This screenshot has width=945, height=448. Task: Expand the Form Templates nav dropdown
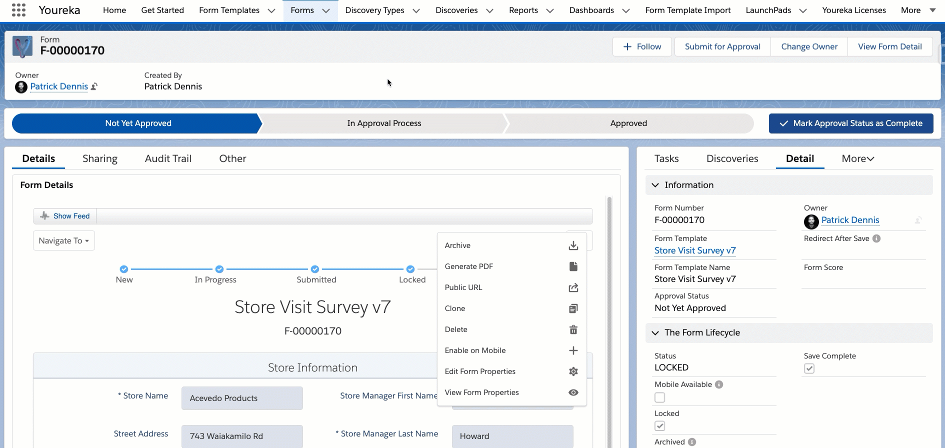271,10
